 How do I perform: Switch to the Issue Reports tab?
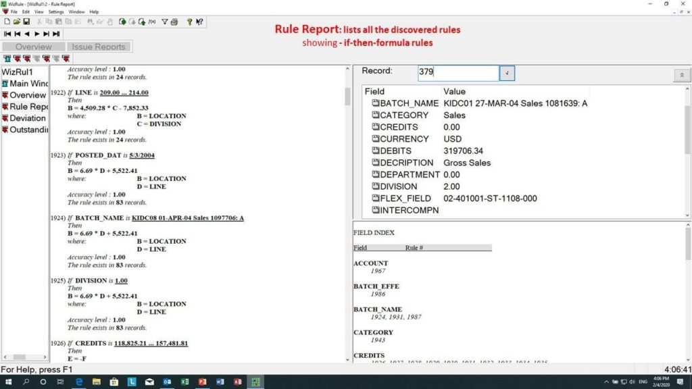99,47
